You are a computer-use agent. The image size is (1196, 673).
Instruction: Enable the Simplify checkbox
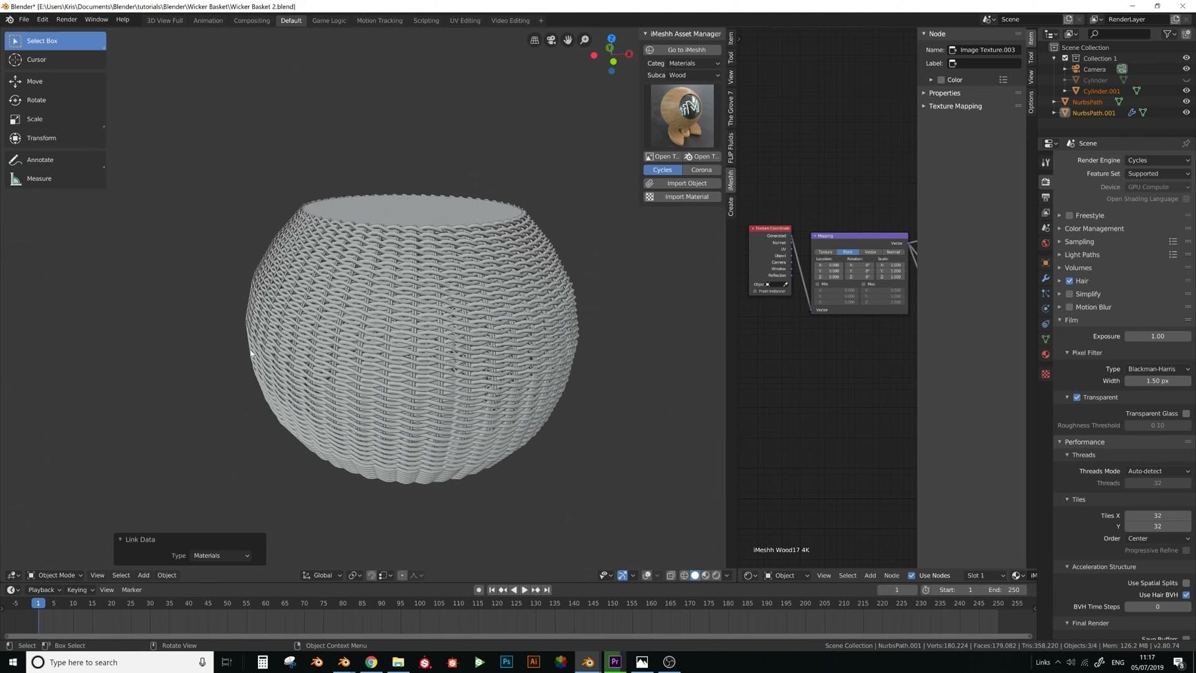[1070, 294]
